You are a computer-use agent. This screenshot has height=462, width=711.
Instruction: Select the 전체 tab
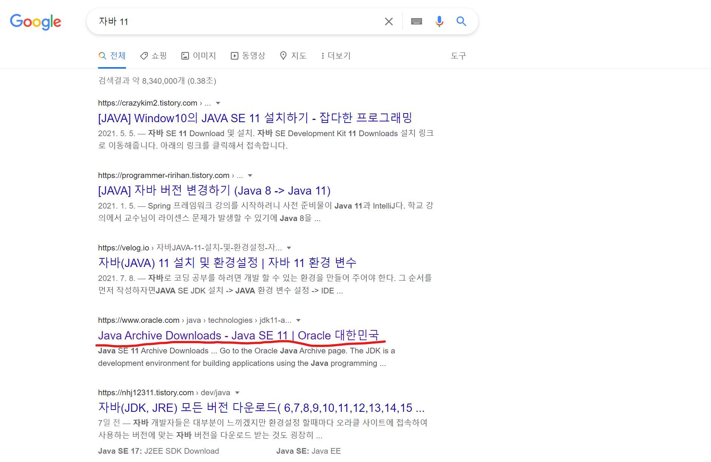[112, 56]
